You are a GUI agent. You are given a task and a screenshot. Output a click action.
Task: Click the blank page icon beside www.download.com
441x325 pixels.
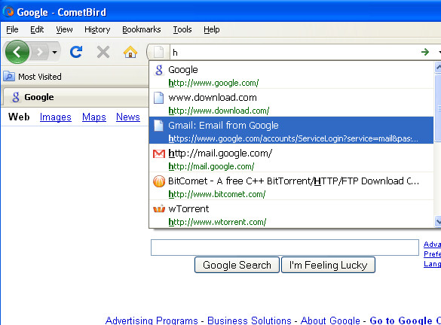(158, 98)
